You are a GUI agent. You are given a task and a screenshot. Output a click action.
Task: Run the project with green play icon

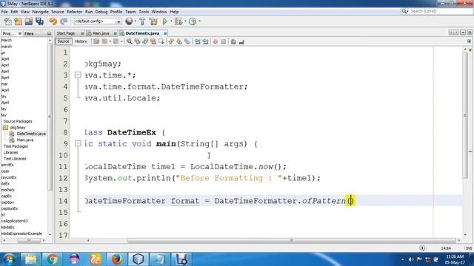pos(164,21)
